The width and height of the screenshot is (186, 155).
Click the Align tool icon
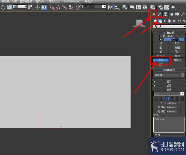coord(117,7)
